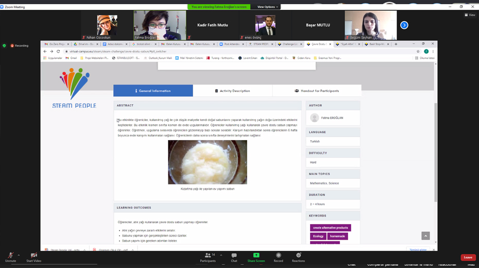Select Fatma Eroğlan's video thumbnail
479x268 pixels.
pyautogui.click(x=160, y=25)
